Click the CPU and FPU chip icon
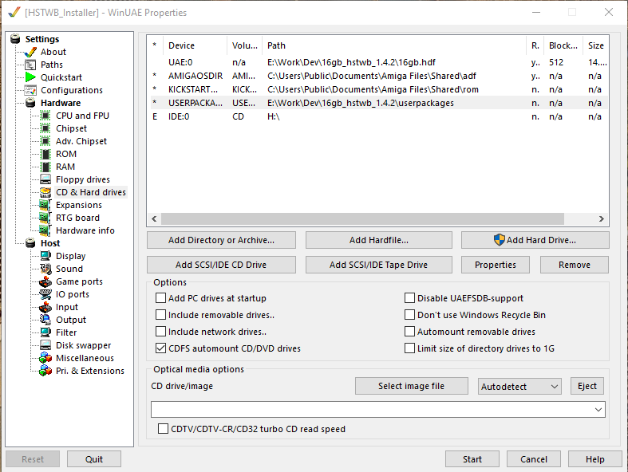The image size is (628, 472). 45,116
